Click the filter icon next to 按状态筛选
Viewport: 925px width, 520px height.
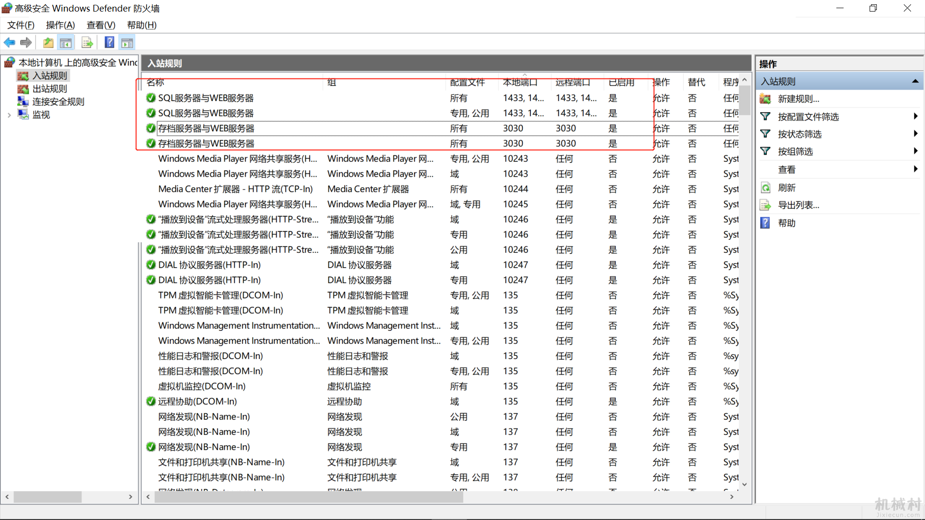(x=765, y=134)
